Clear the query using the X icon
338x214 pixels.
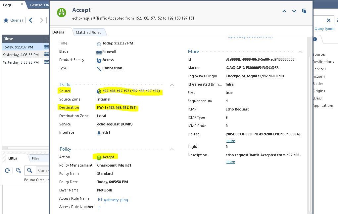coord(328,20)
